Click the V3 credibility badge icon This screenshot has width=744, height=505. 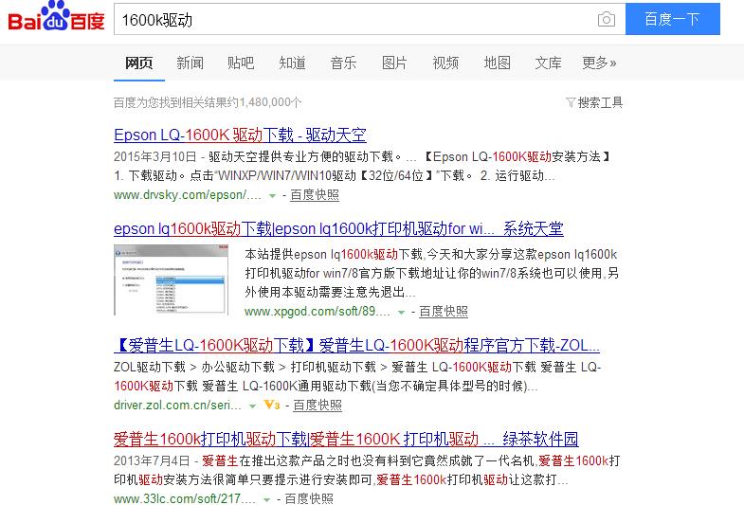(x=272, y=405)
